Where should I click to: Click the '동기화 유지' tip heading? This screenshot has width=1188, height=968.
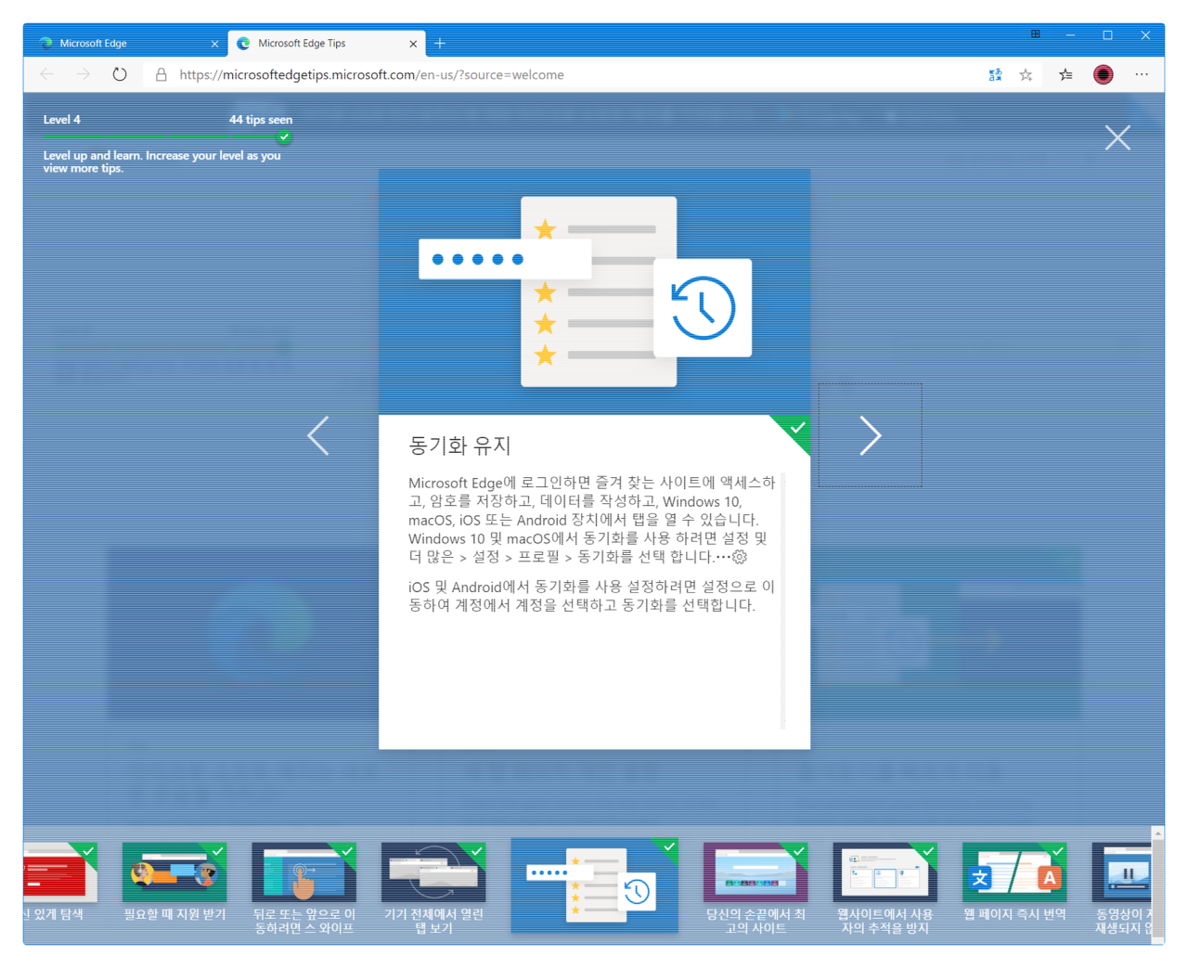coord(459,445)
